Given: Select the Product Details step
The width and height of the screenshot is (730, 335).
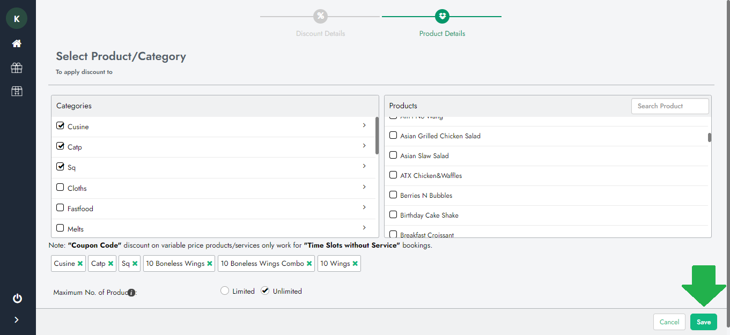Looking at the screenshot, I should click(442, 17).
